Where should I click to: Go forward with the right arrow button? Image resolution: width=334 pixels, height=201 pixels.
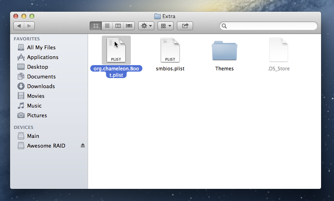point(29,26)
